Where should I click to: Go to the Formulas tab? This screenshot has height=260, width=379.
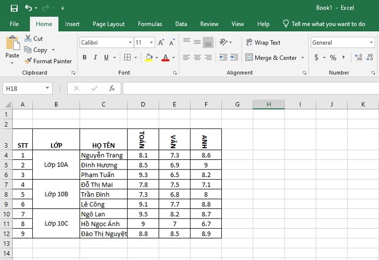[150, 24]
